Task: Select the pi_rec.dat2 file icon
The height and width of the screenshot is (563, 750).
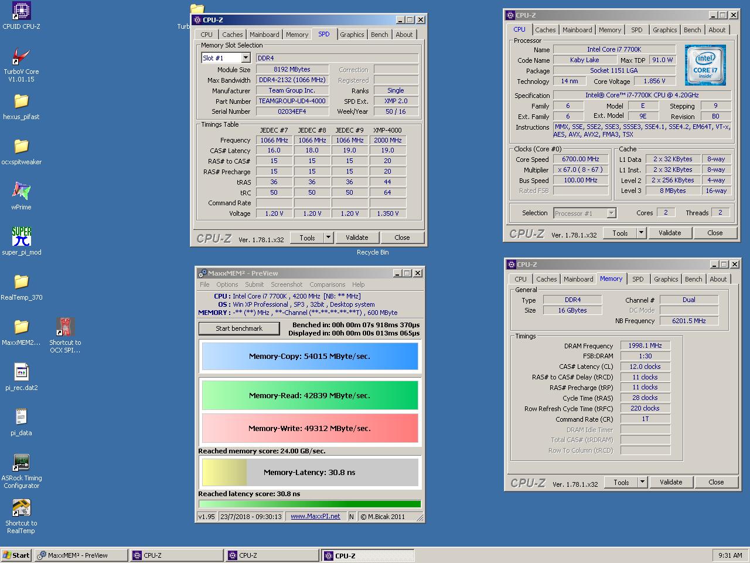Action: (21, 372)
